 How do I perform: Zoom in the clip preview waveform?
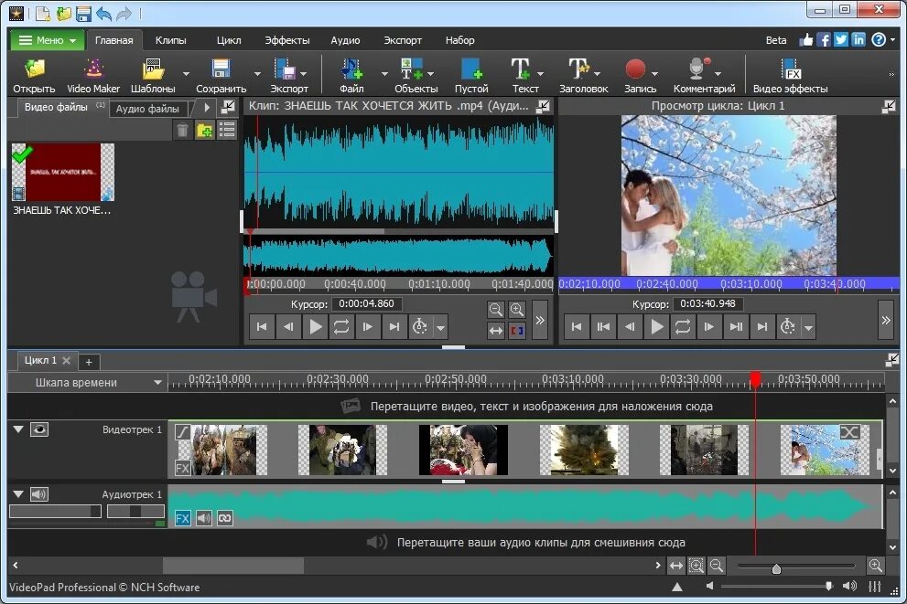[517, 310]
